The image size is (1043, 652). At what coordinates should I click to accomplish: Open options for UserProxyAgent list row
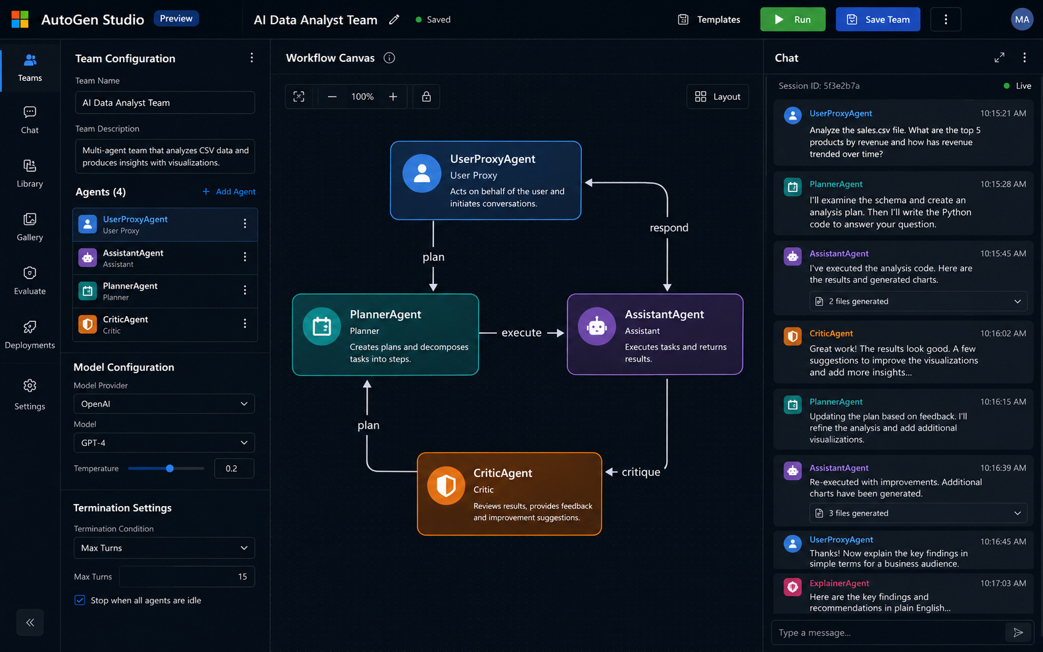245,223
